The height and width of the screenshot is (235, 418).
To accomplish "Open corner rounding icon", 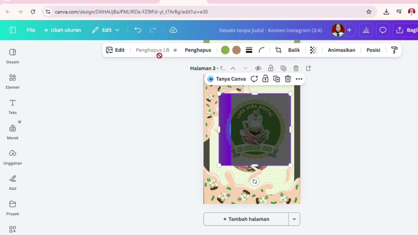I will tap(262, 50).
